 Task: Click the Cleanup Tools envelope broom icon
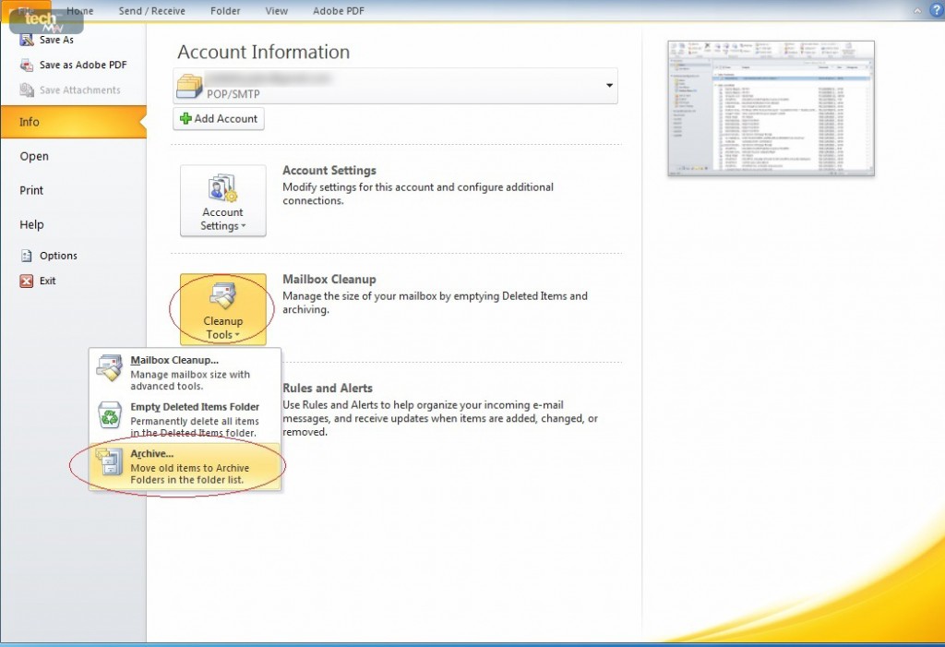pyautogui.click(x=222, y=296)
